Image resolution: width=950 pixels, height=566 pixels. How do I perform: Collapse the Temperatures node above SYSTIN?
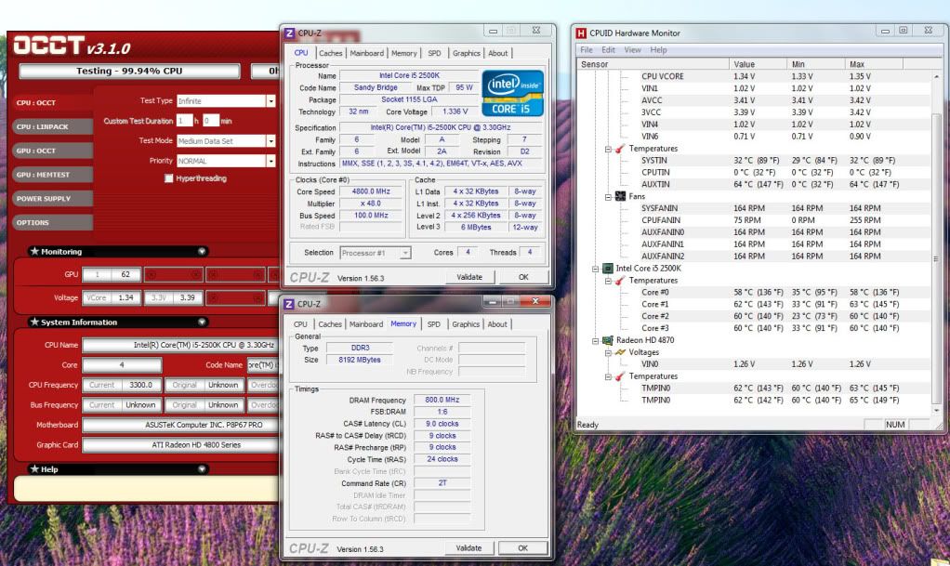pos(608,149)
